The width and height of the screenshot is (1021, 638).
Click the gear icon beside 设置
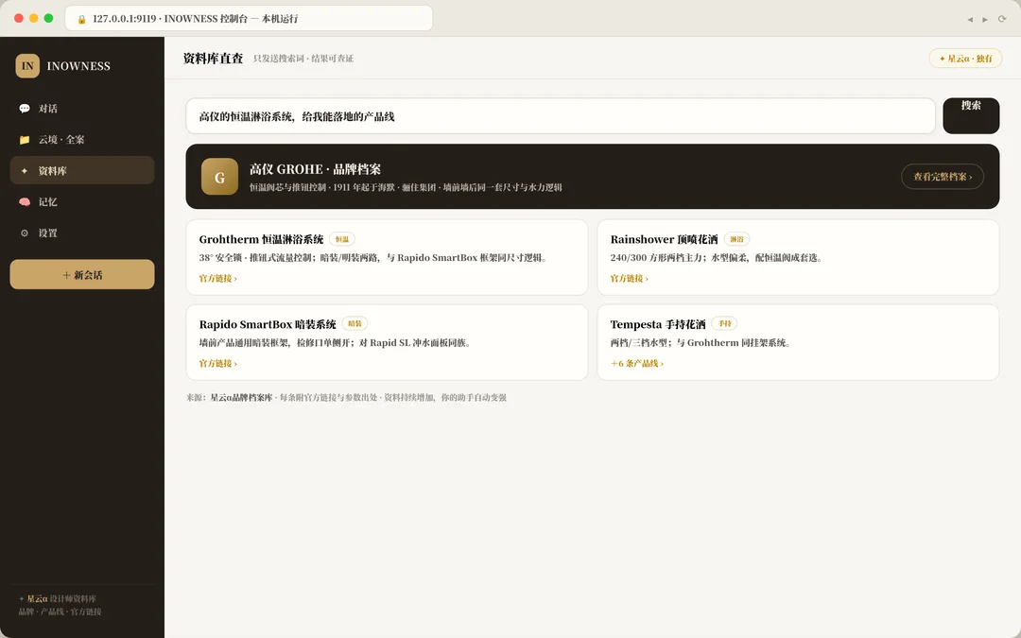24,233
